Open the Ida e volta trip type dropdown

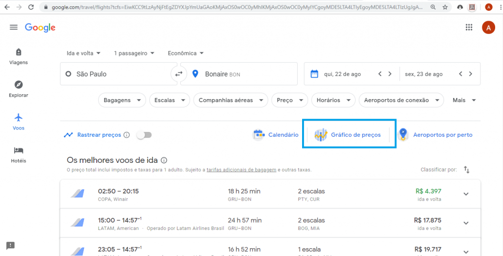[x=84, y=53]
